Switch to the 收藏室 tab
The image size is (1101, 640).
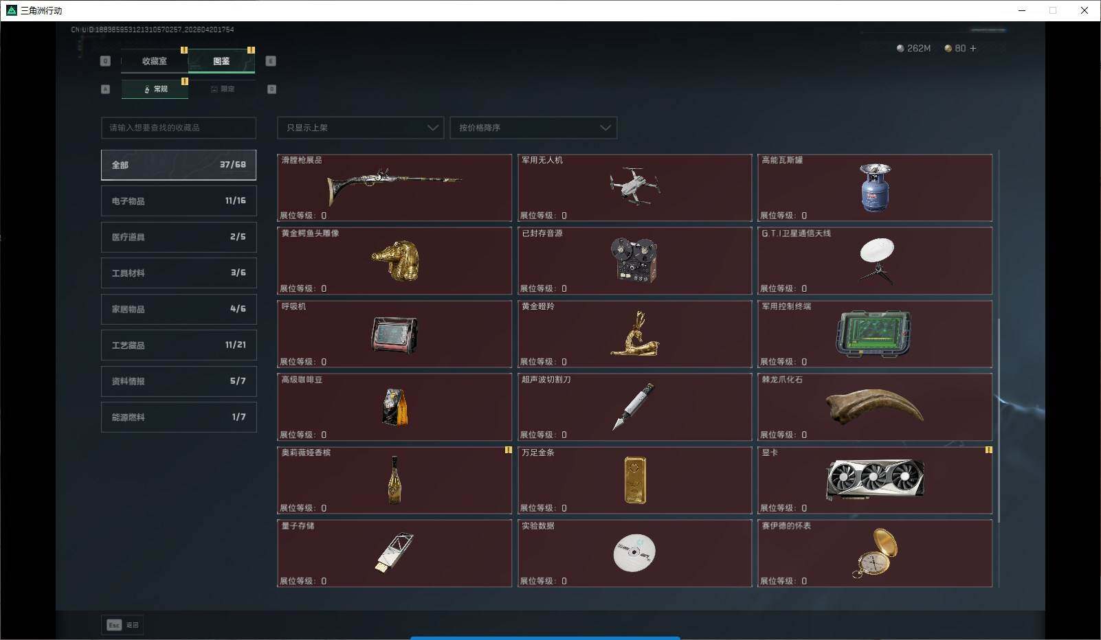coord(154,61)
